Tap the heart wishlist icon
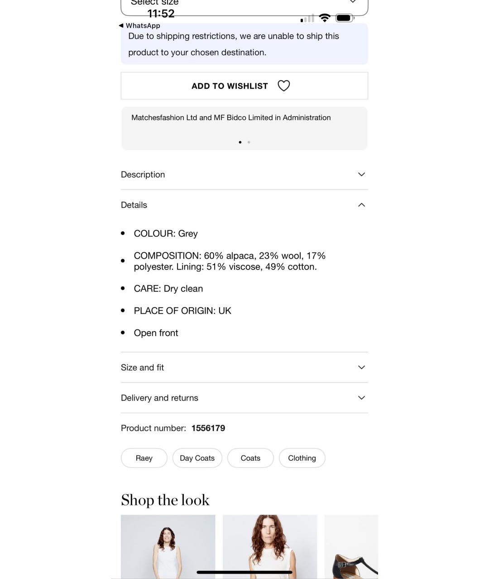 click(x=283, y=85)
